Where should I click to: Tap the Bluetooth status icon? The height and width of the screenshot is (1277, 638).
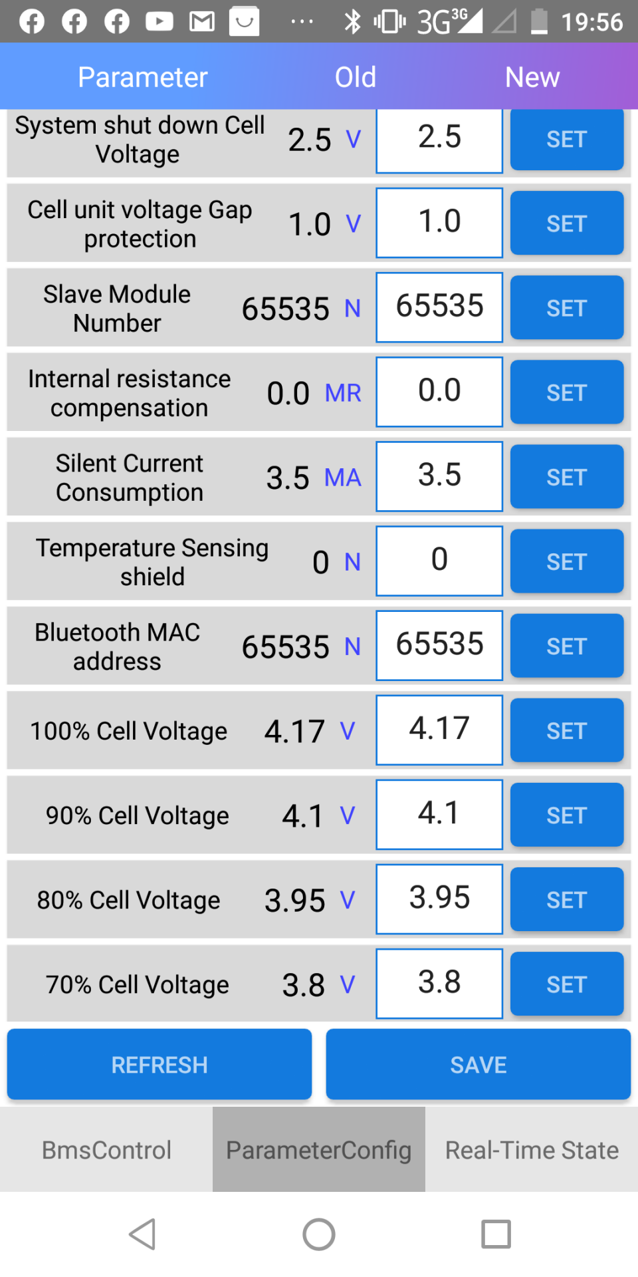pos(352,21)
